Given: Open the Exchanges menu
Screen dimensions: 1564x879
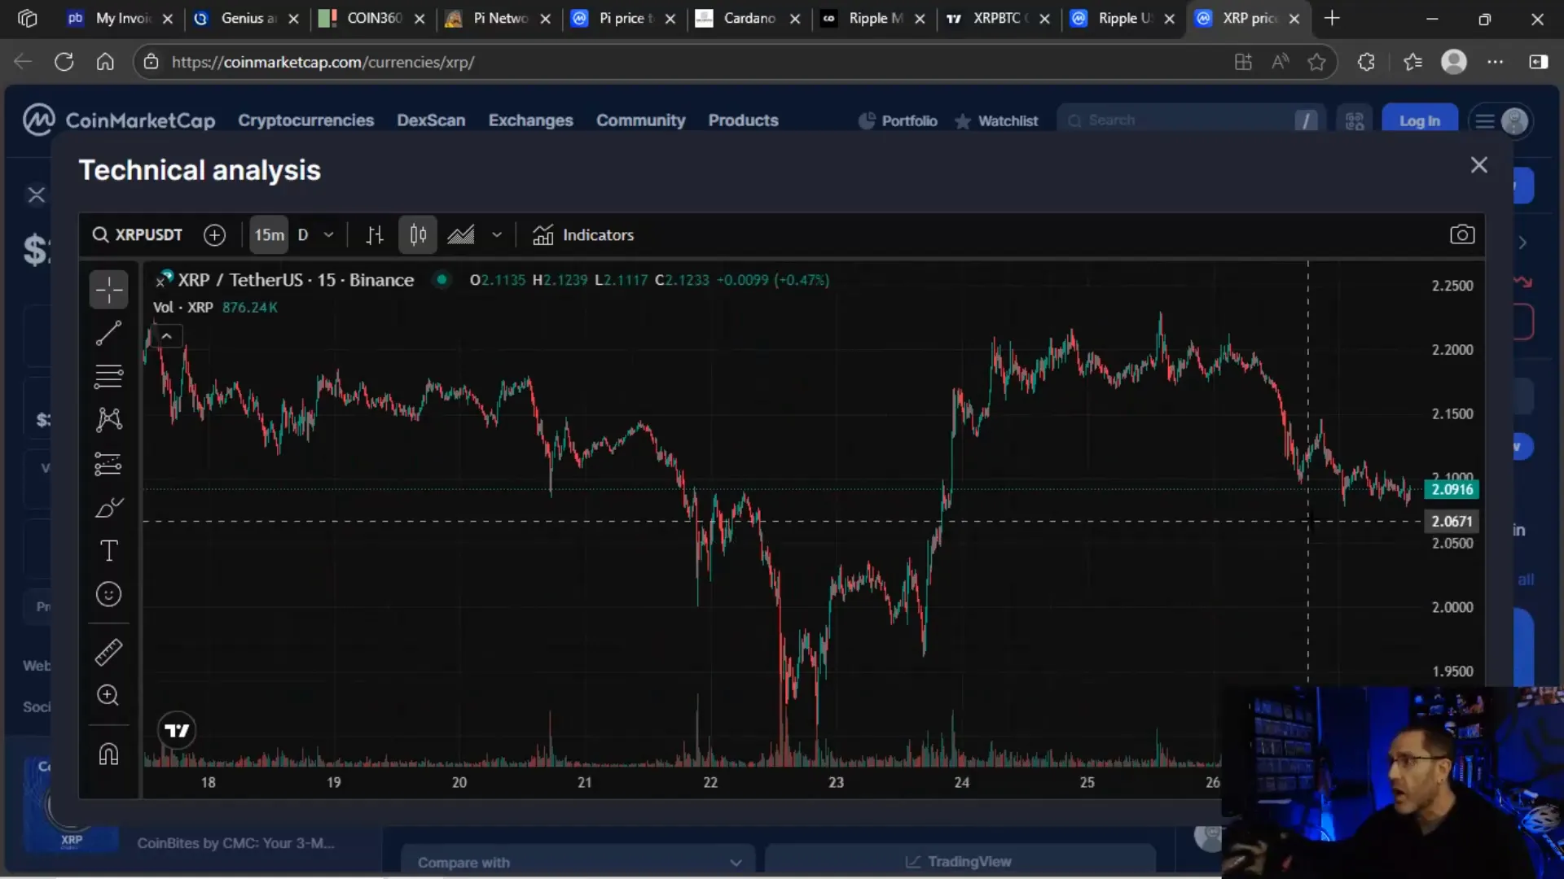Looking at the screenshot, I should [531, 120].
